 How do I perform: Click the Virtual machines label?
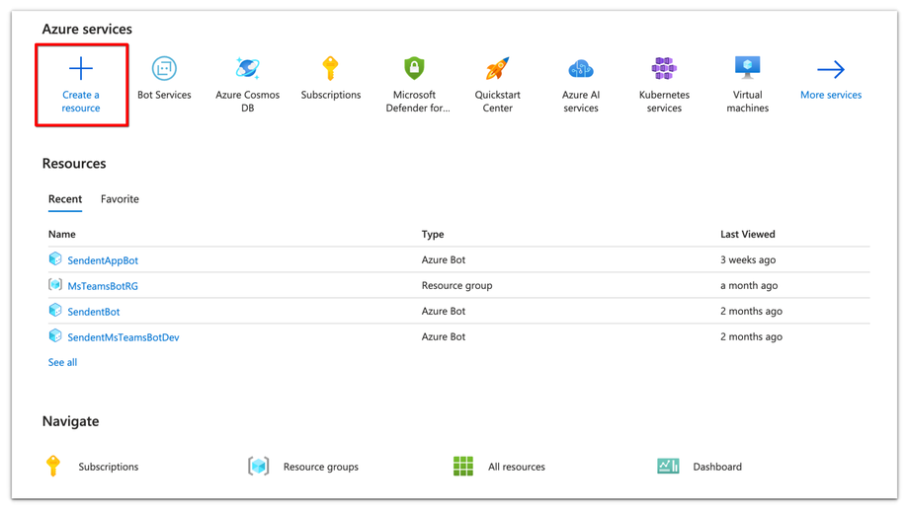click(747, 102)
